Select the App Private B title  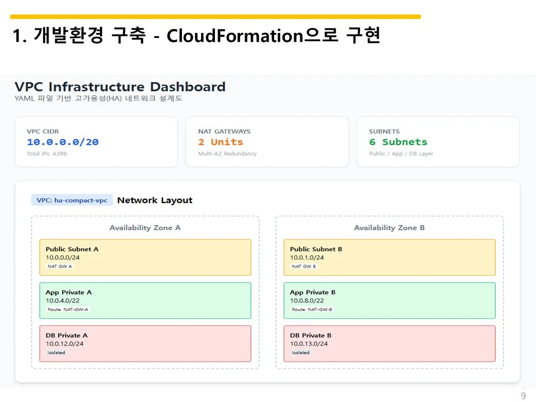pos(313,292)
